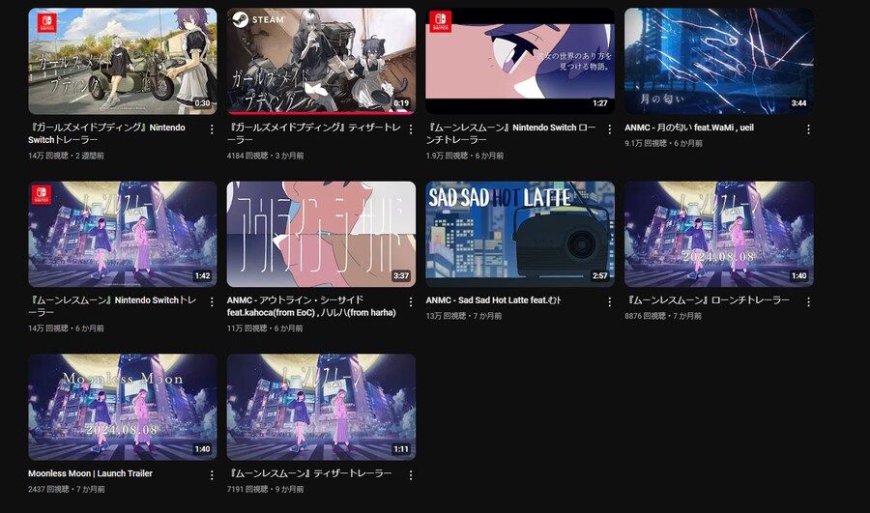The image size is (870, 513).
Task: Click 1:40 badge on Moonless Moon Launch Trailer
Action: (202, 449)
